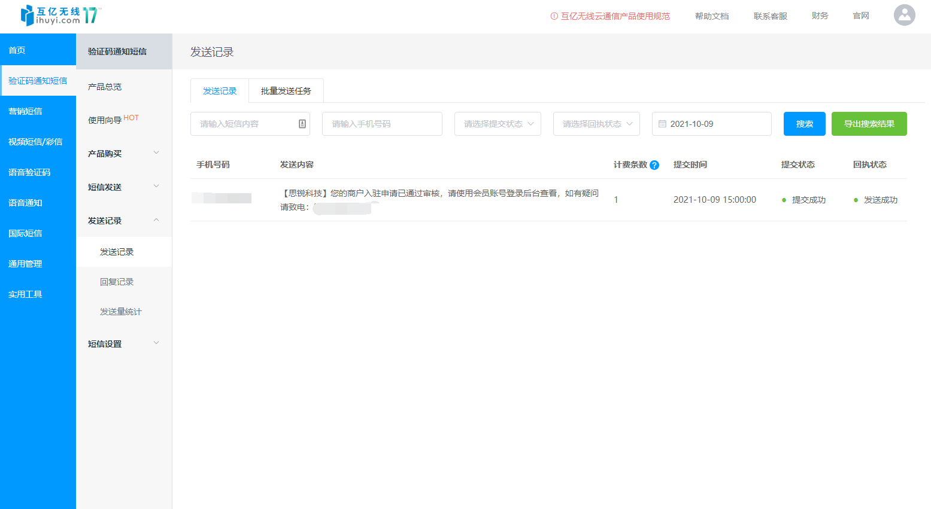Click the warning icon beside usage rules link
931x509 pixels.
click(x=554, y=16)
